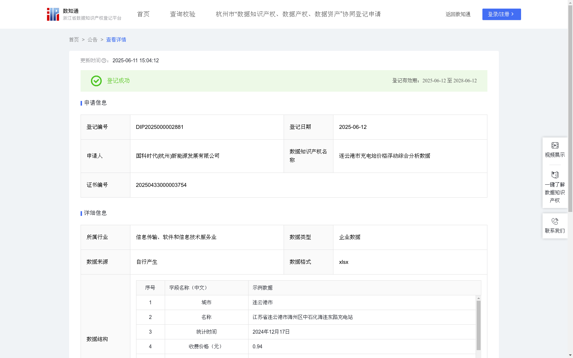Image resolution: width=573 pixels, height=358 pixels.
Task: Click the 一键了解数据知识产权 book icon
Action: [555, 175]
